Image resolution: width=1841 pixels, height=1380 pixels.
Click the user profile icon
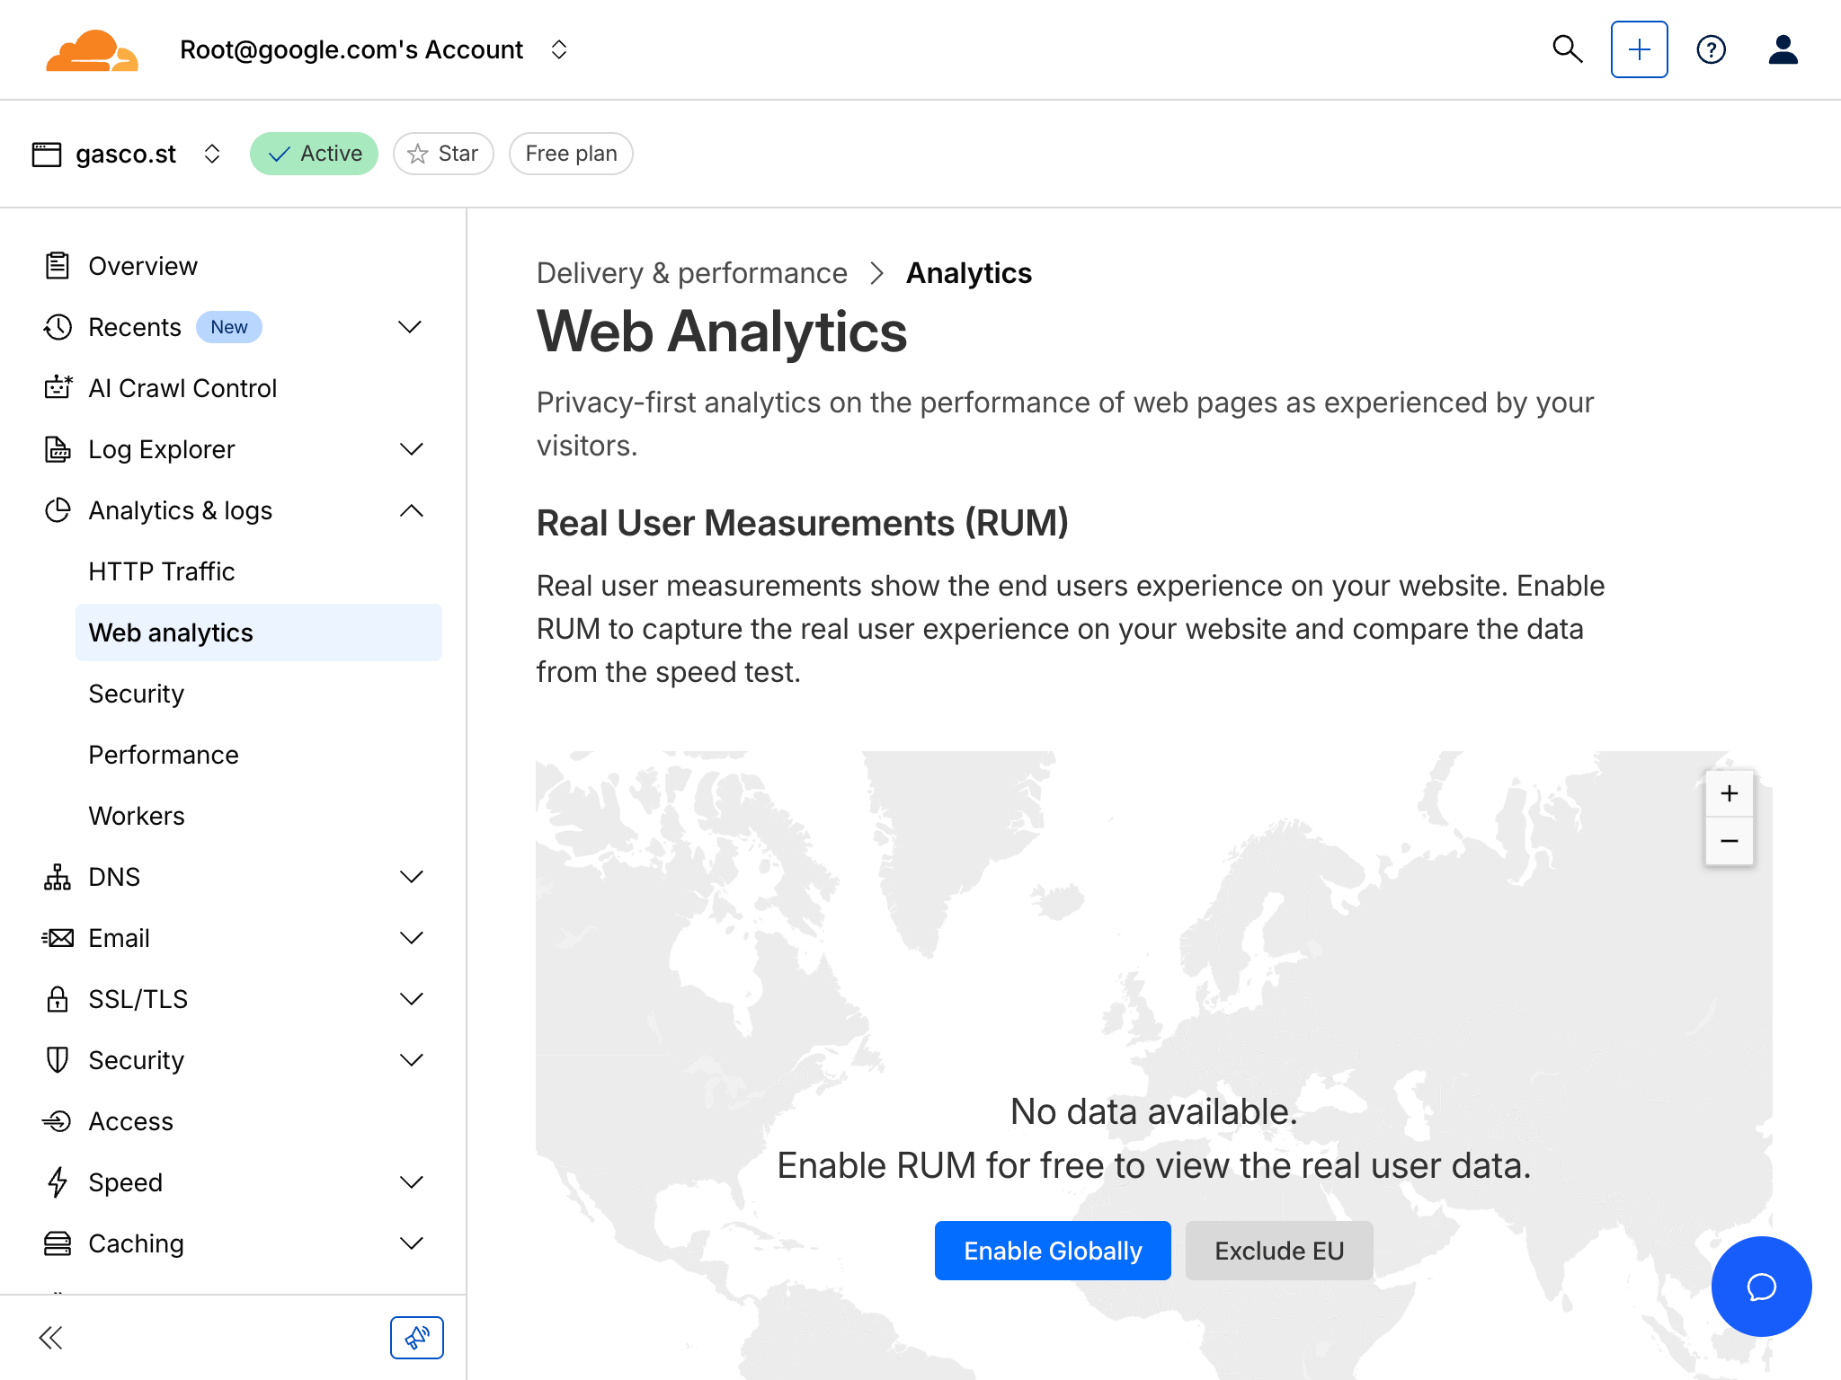tap(1783, 49)
